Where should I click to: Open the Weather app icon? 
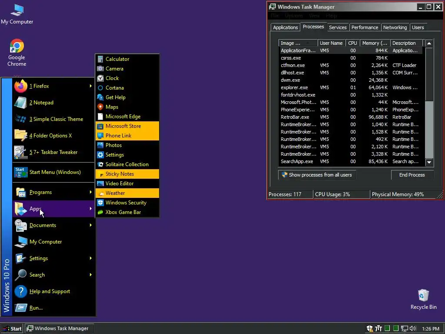pyautogui.click(x=100, y=193)
